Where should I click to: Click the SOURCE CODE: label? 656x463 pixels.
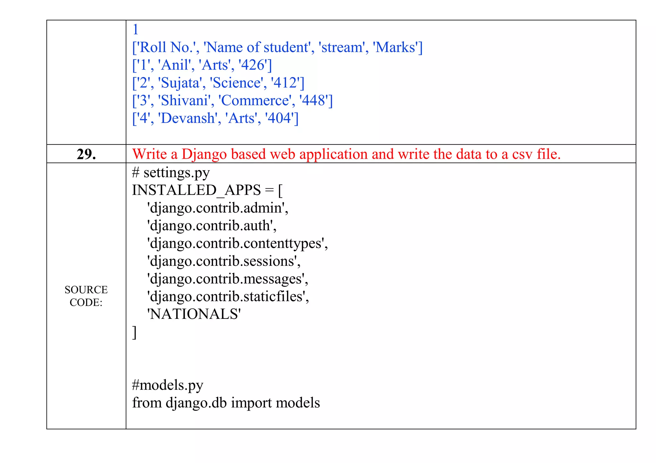point(86,296)
